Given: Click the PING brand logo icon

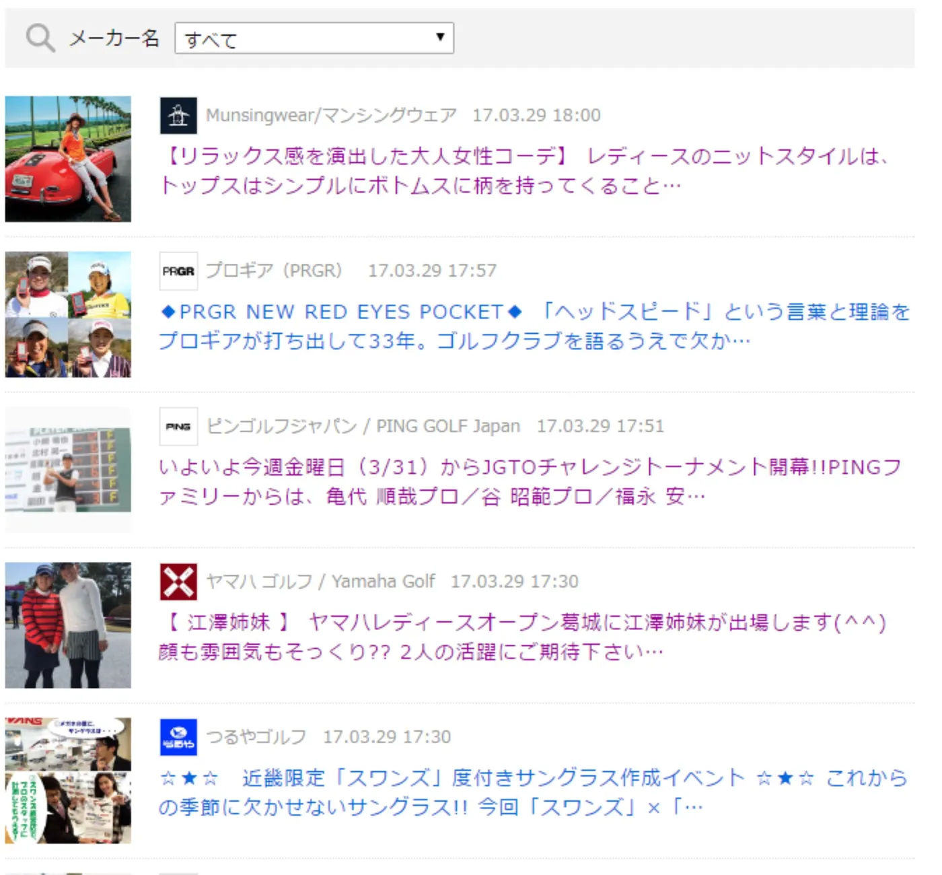Looking at the screenshot, I should (x=178, y=427).
